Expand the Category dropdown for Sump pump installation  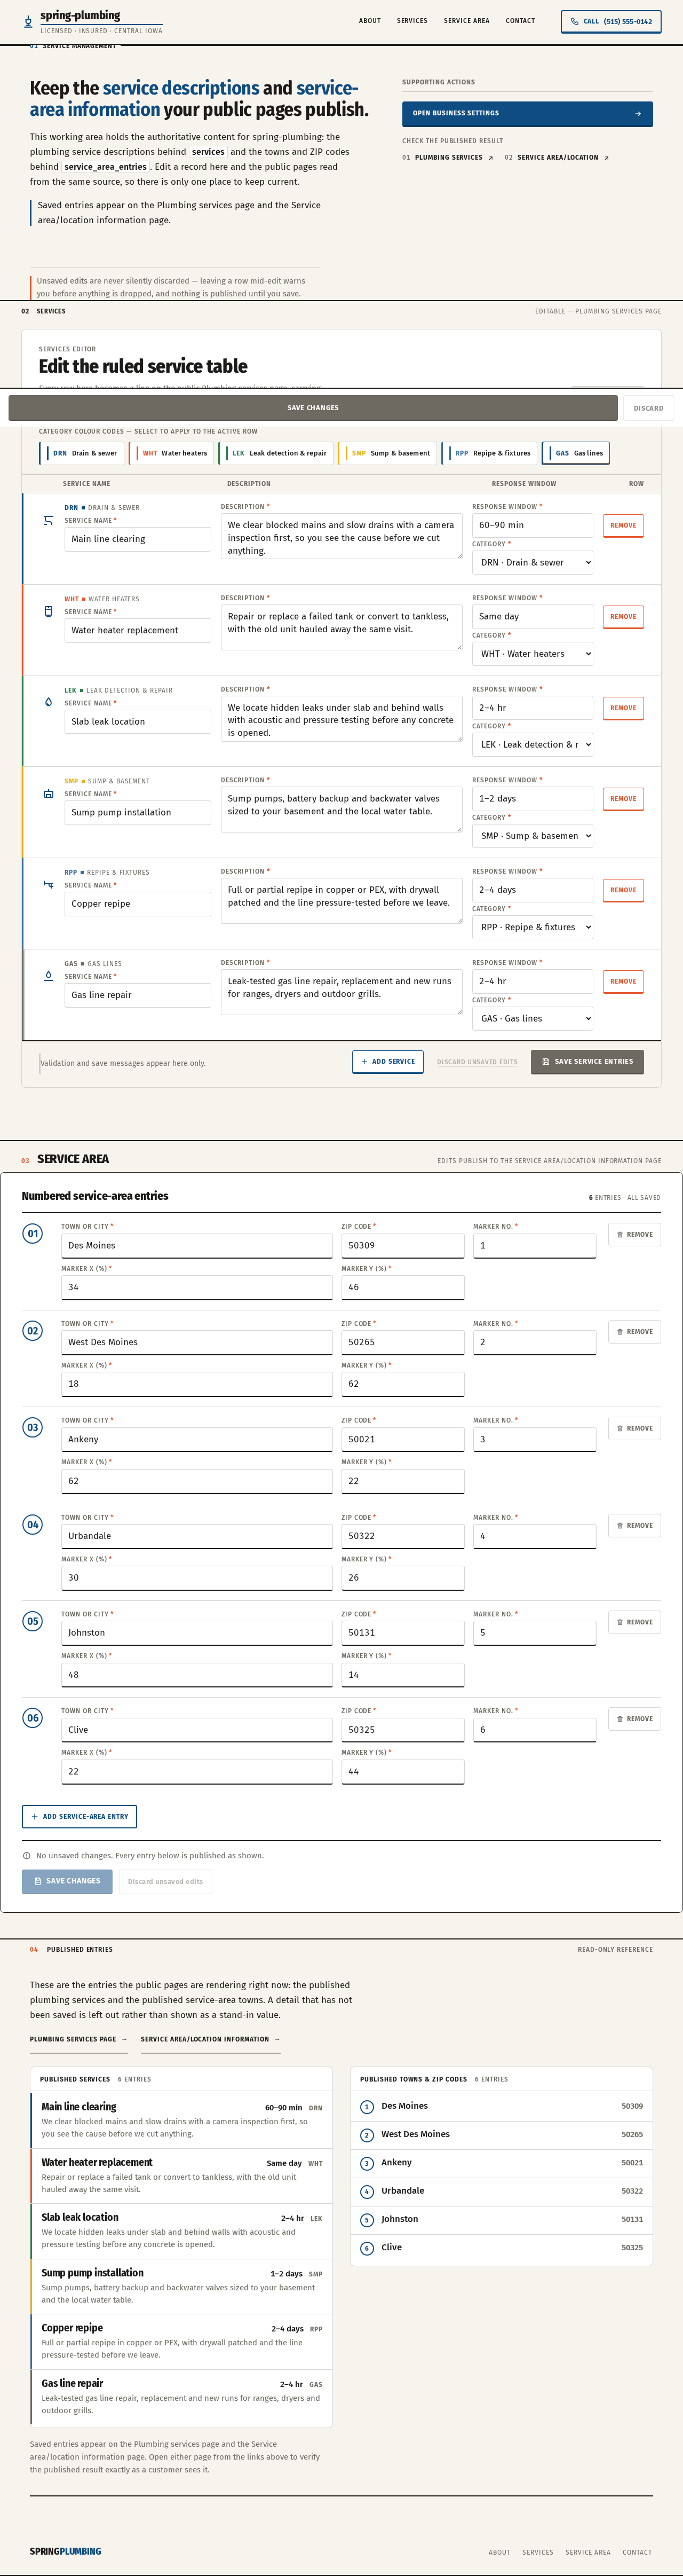(532, 836)
